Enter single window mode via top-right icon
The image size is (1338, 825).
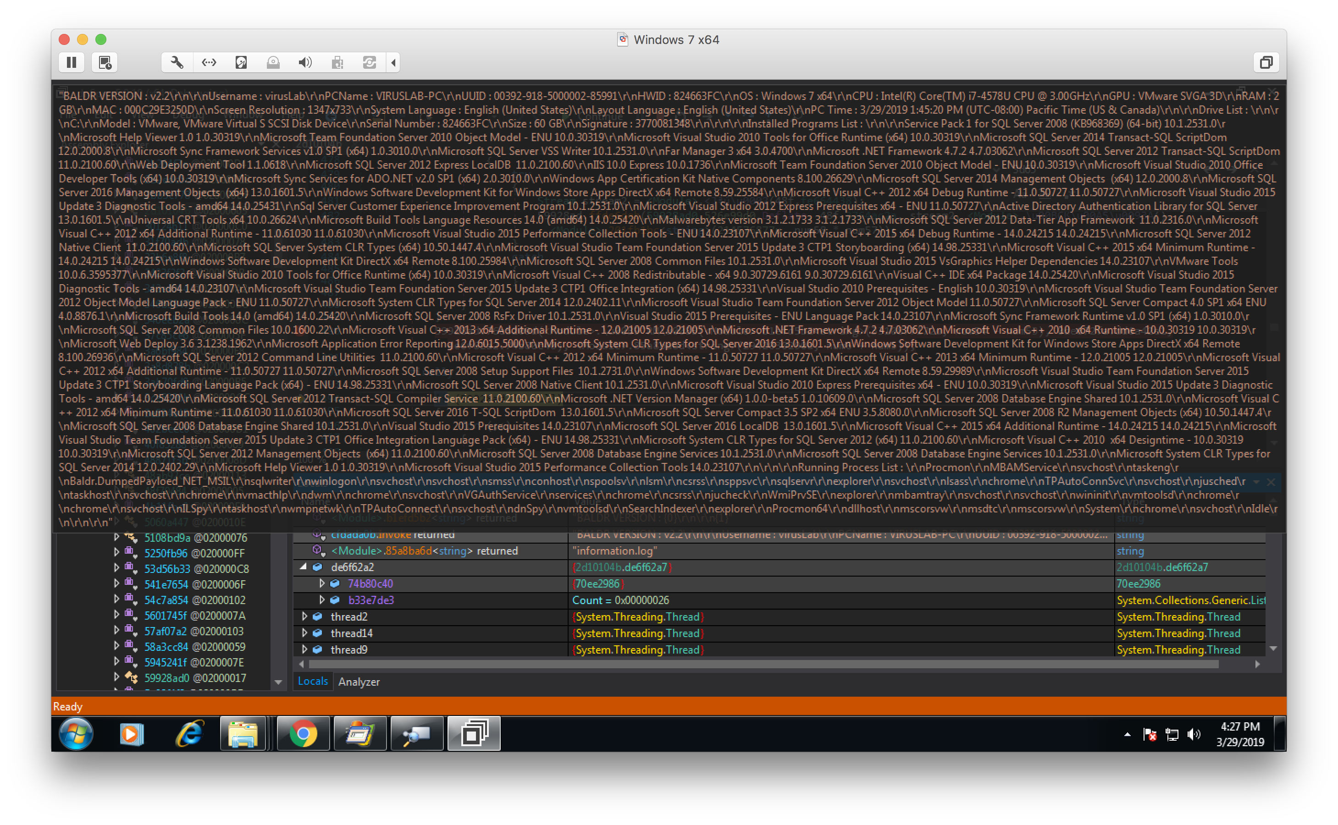pyautogui.click(x=1266, y=62)
